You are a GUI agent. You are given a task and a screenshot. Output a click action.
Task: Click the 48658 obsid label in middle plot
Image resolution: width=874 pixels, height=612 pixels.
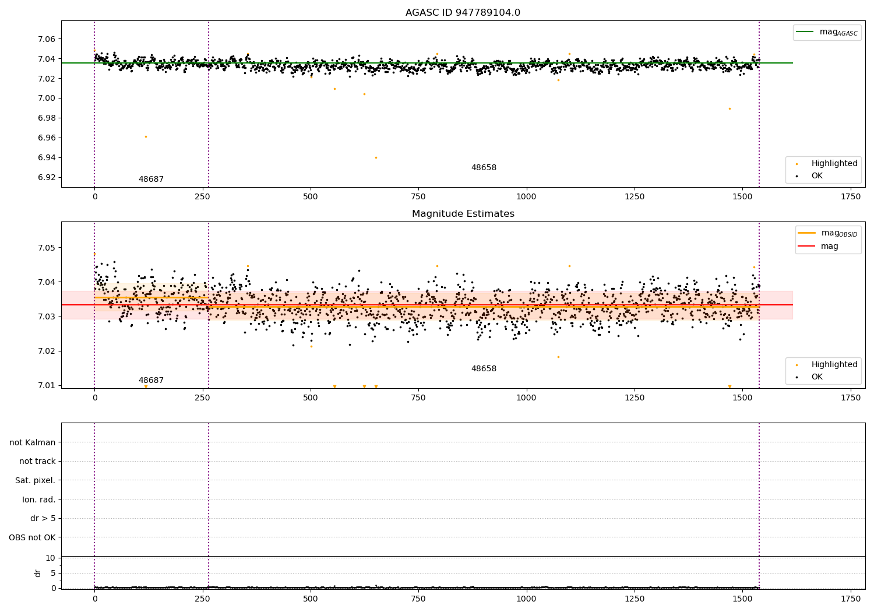484,369
